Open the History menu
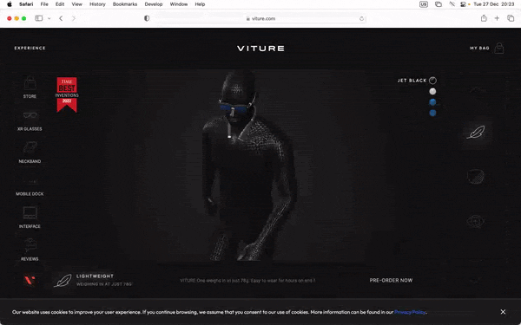The image size is (521, 325). [x=97, y=4]
